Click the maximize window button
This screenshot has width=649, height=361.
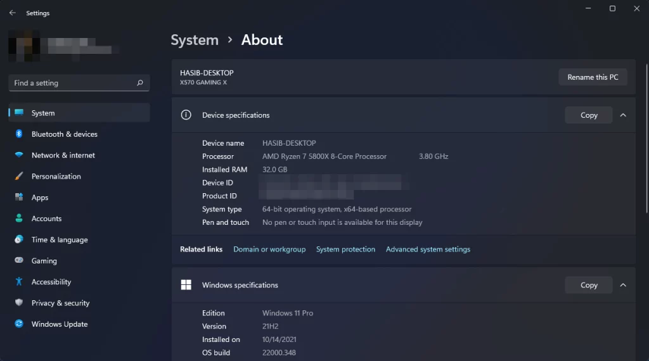click(613, 8)
